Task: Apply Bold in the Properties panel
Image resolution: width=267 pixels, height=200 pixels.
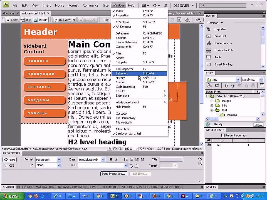Action: (x=111, y=159)
